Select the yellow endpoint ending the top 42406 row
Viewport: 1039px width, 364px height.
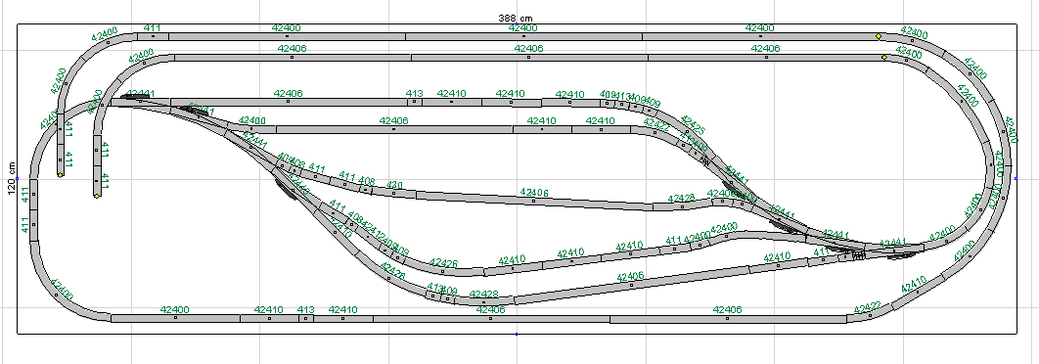(x=884, y=58)
